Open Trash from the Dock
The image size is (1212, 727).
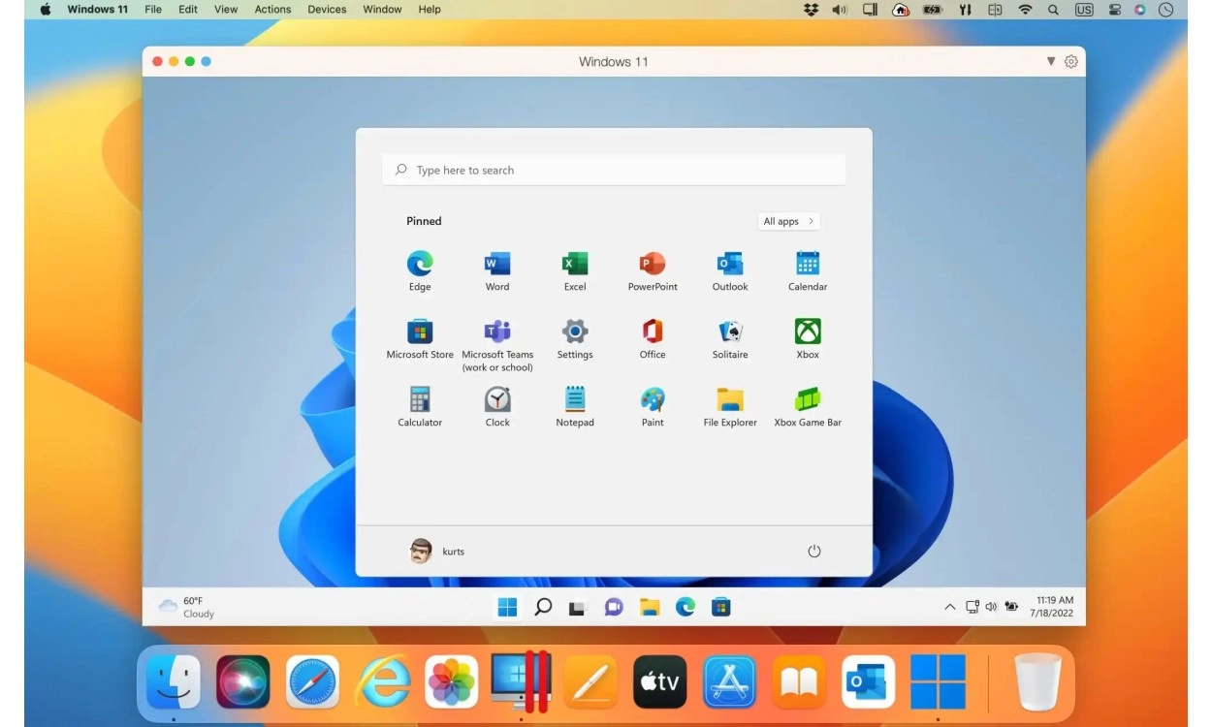coord(1037,681)
